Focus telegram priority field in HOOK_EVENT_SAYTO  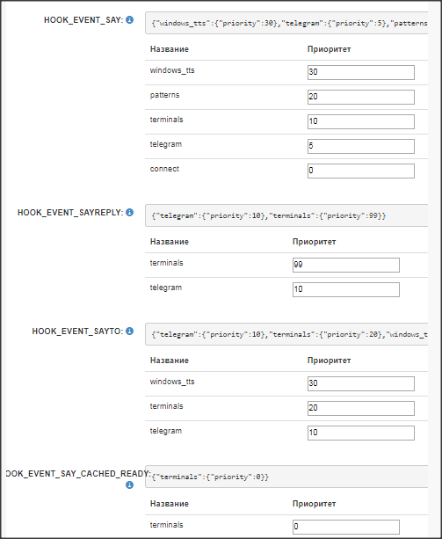click(361, 433)
